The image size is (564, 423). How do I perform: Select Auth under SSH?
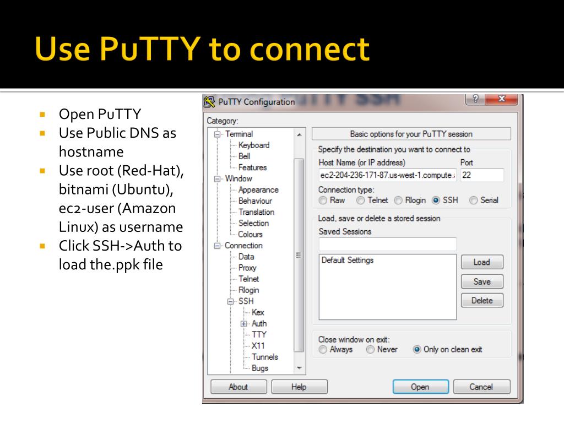[x=259, y=324]
